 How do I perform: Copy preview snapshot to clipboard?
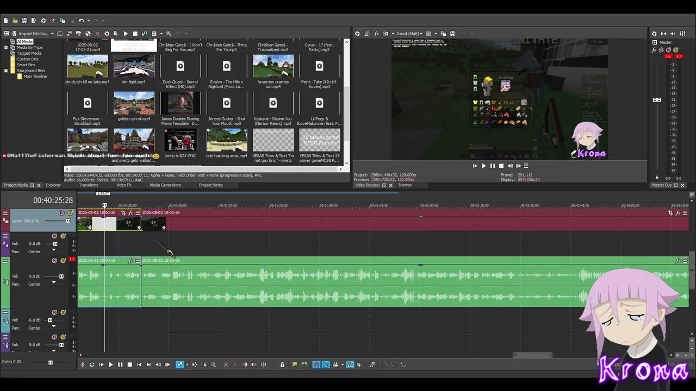444,34
